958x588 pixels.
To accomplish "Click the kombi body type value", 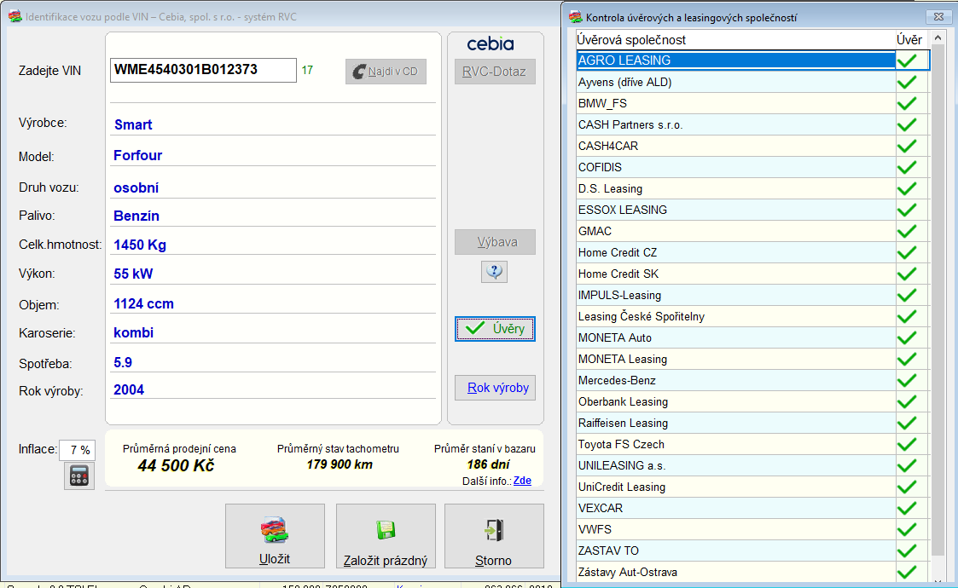I will click(133, 332).
